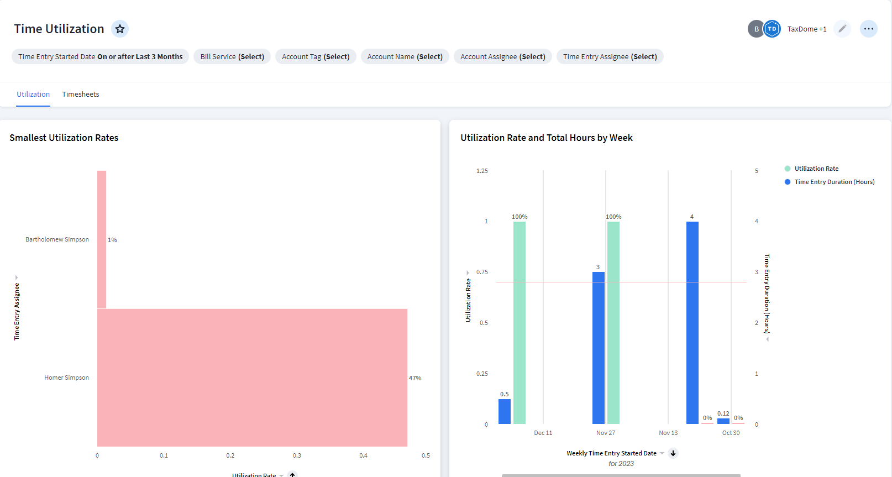The image size is (892, 477).
Task: Click sort descending arrow for Weekly Time Entry Date
Action: click(x=673, y=453)
